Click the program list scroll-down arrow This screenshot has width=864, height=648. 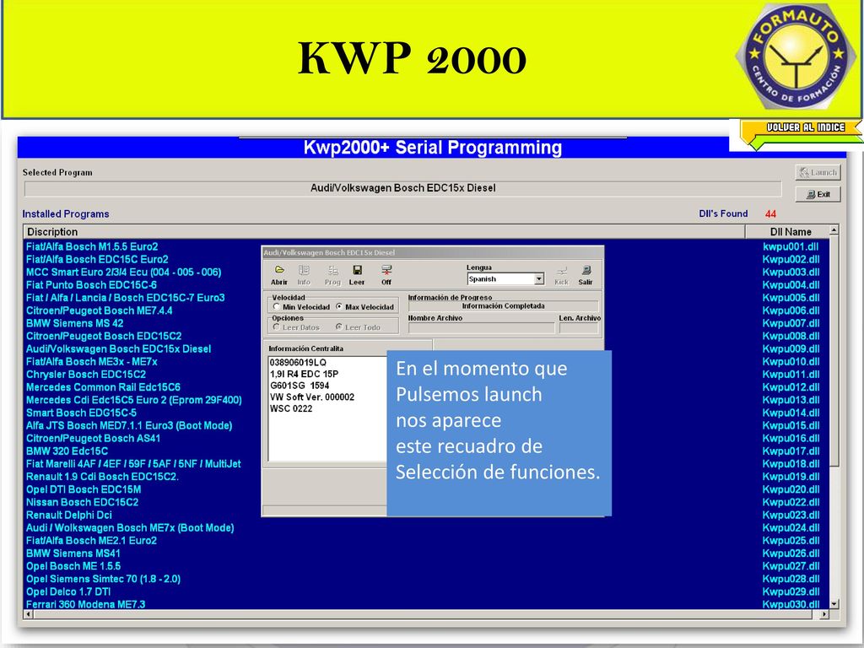point(834,603)
